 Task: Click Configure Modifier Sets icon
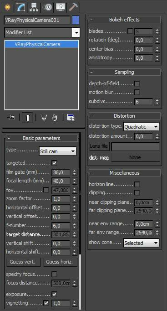pos(71,118)
